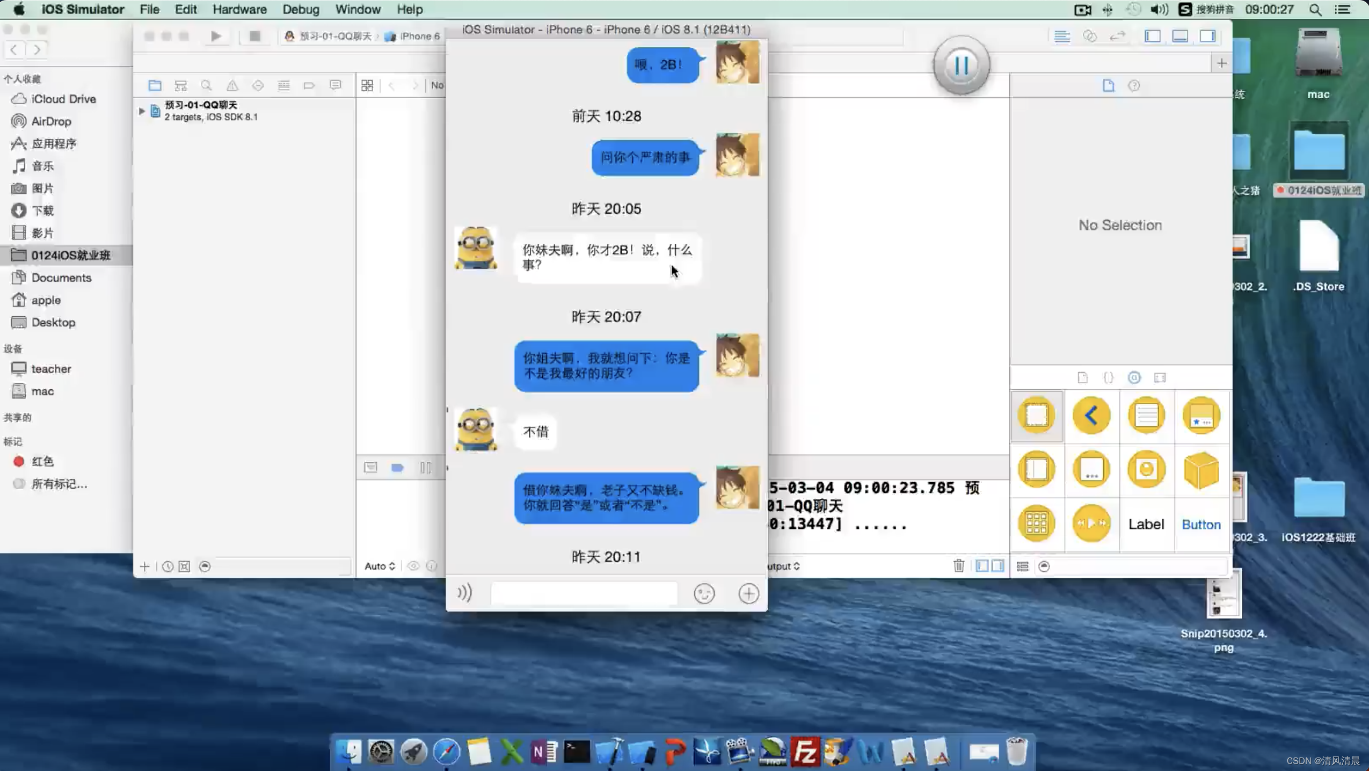Click the Finder back arrow button
Screen dimensions: 1369x771
coord(14,49)
